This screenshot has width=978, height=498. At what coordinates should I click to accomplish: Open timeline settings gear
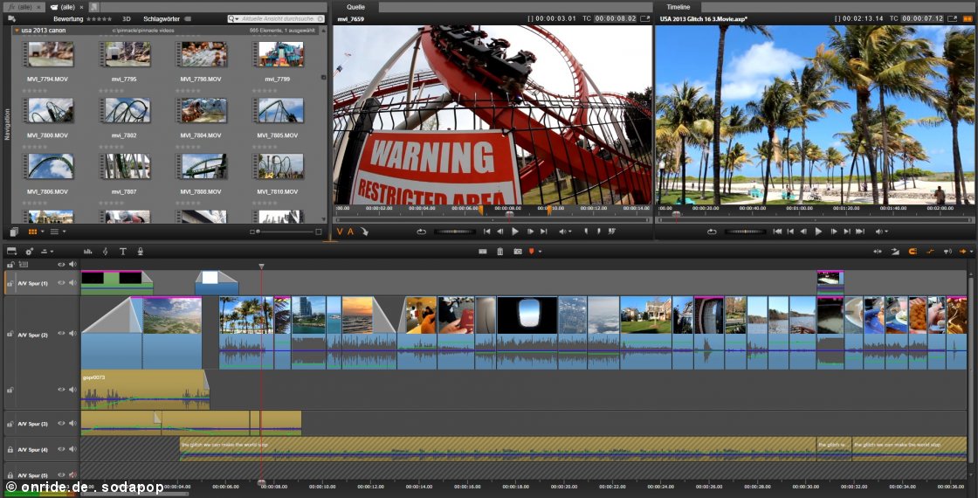click(30, 252)
